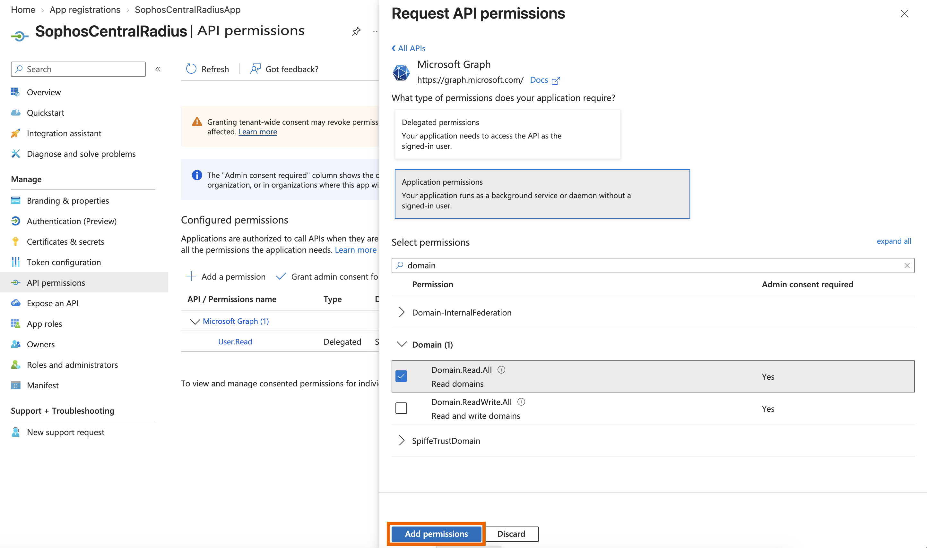Open API permissions in the sidebar
Viewport: 927px width, 548px height.
point(84,282)
